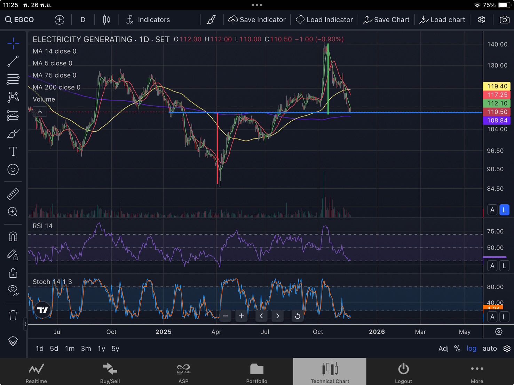Screen dimensions: 514x385
Task: Open the D timeframe interval selector
Action: (83, 20)
